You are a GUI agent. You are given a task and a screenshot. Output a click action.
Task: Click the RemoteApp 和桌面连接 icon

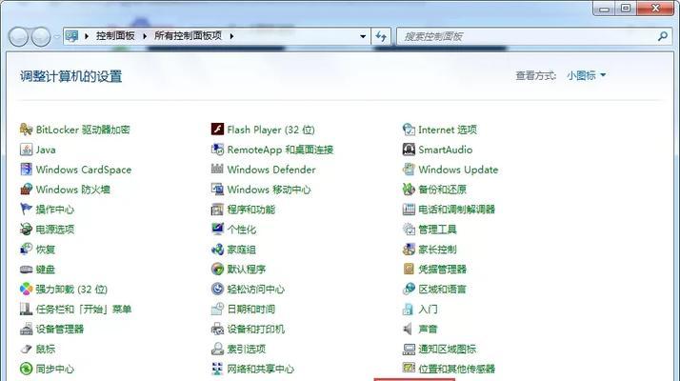(x=217, y=150)
